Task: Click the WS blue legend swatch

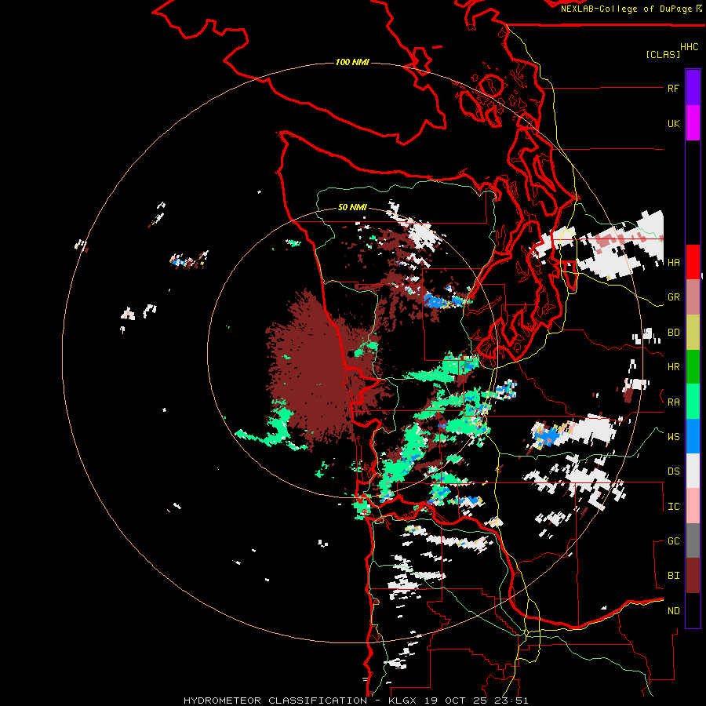Action: [x=693, y=436]
